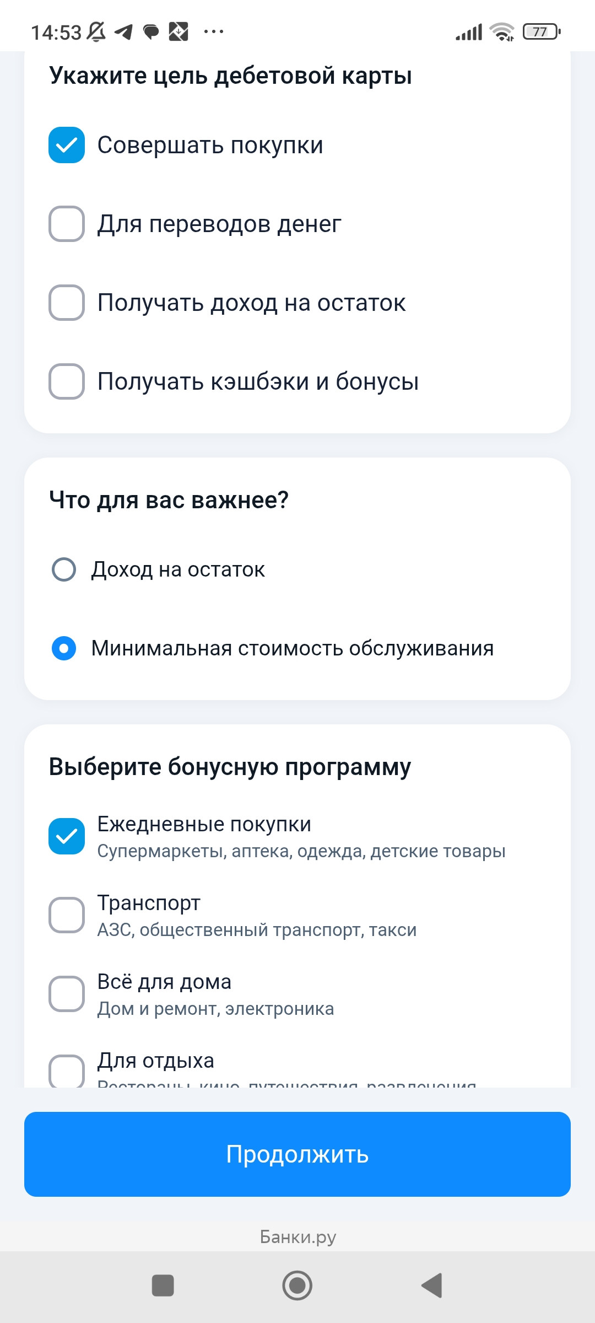
Task: Tap Telegram notification icon in status bar
Action: click(123, 32)
